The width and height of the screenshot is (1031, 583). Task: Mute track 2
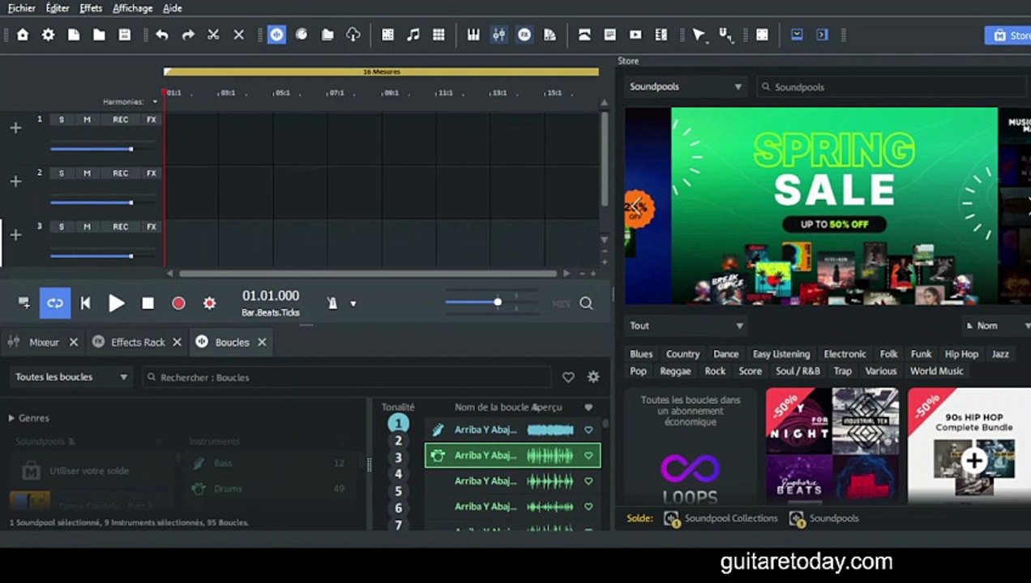[87, 173]
